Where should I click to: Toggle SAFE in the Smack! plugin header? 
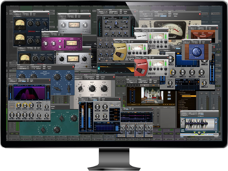coord(169,16)
